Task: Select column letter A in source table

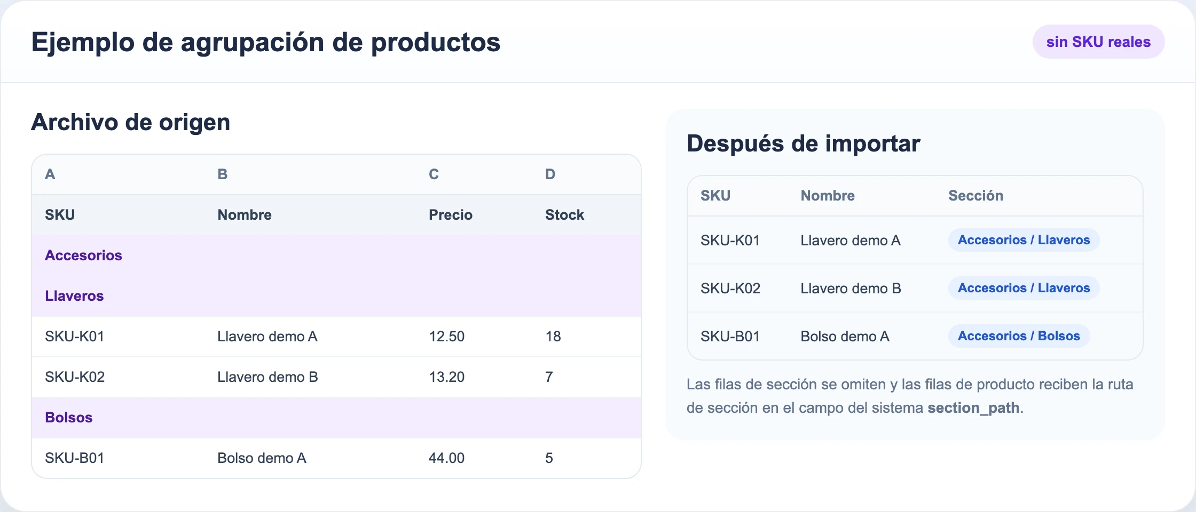Action: click(50, 174)
